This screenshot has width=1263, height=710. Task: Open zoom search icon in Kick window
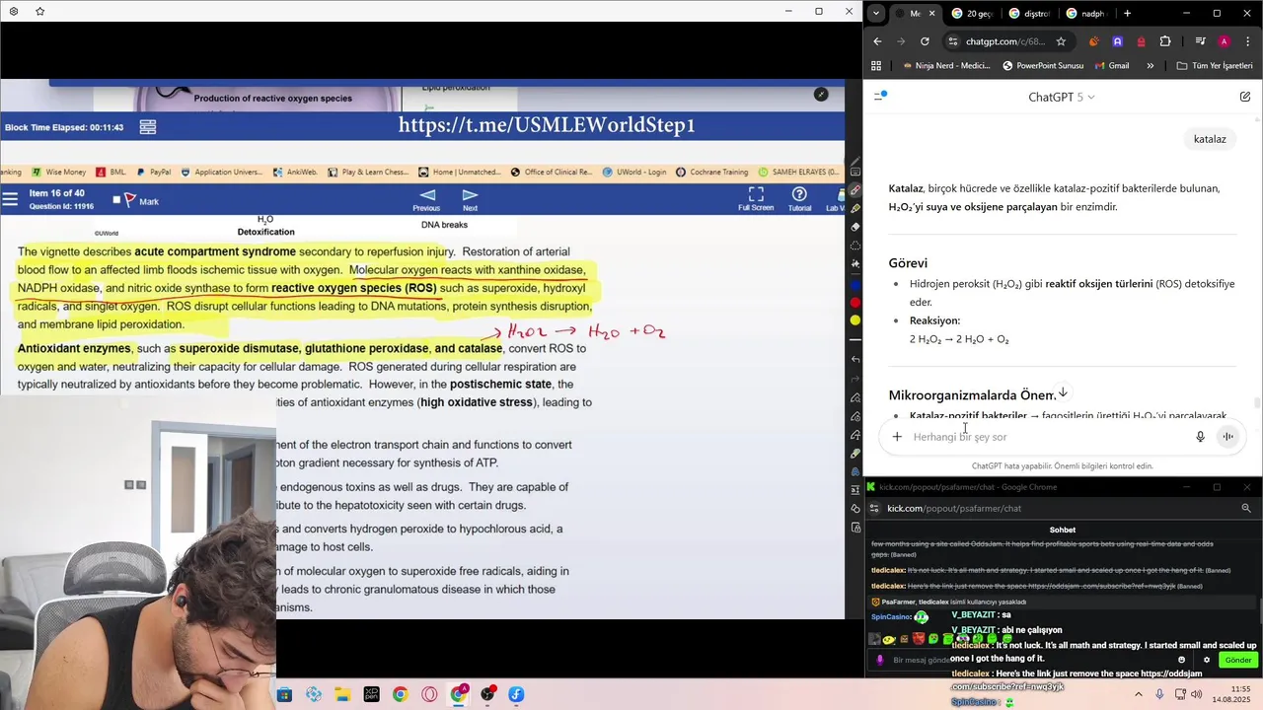(x=1246, y=508)
